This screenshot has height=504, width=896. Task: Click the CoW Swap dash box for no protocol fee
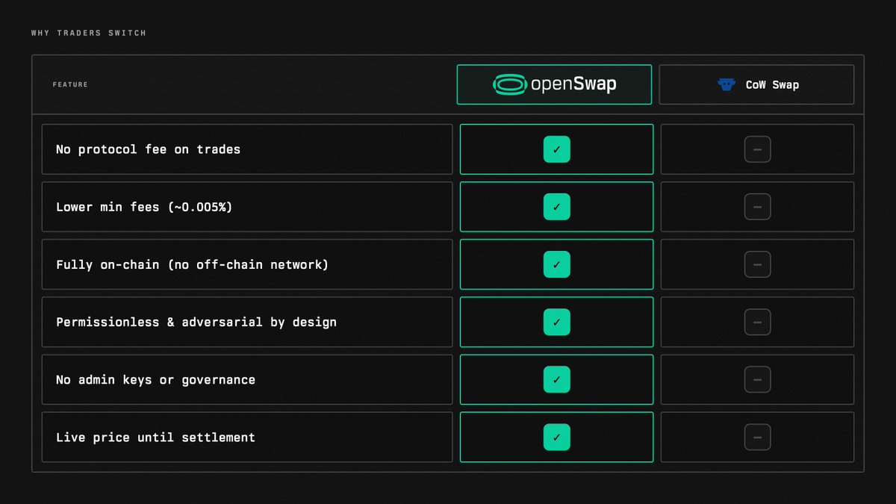pyautogui.click(x=757, y=149)
